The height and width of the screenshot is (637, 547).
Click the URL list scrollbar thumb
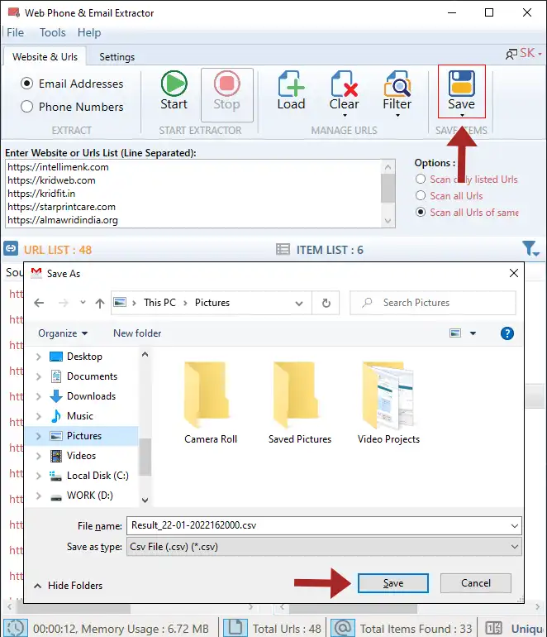(388, 188)
